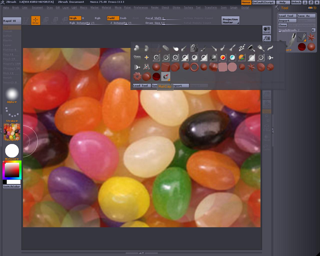Select the Spiral3D tool
320x256 pixels.
point(261,67)
